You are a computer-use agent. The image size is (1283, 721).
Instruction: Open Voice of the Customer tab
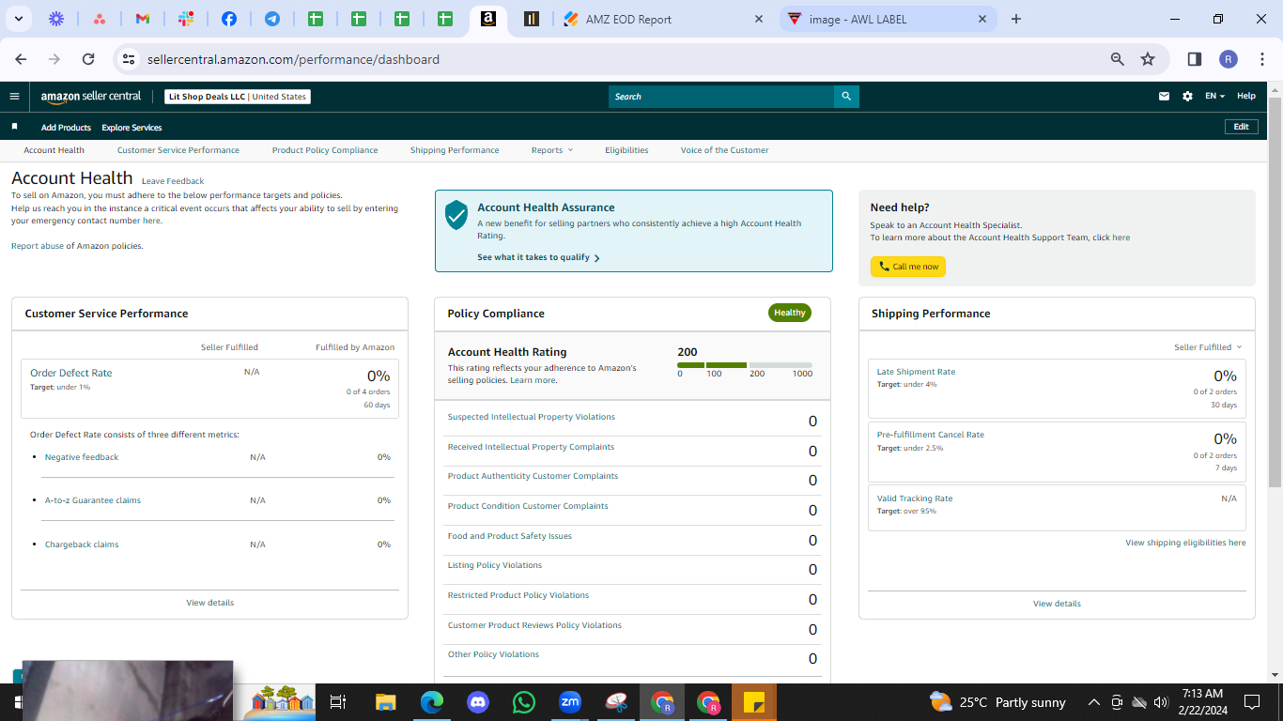[x=724, y=150]
